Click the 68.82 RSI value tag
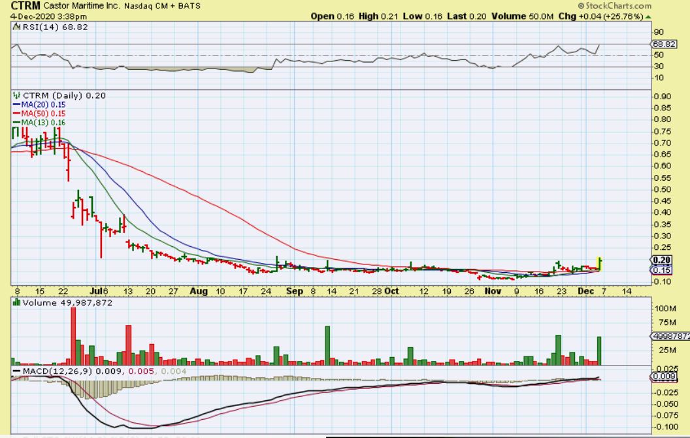 660,44
